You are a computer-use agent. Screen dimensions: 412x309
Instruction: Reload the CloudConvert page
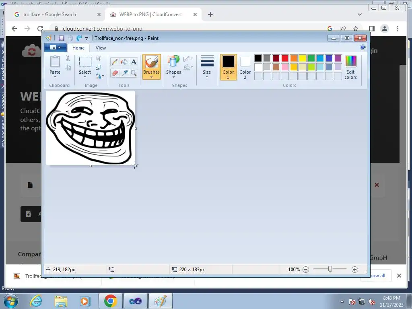[x=40, y=29]
